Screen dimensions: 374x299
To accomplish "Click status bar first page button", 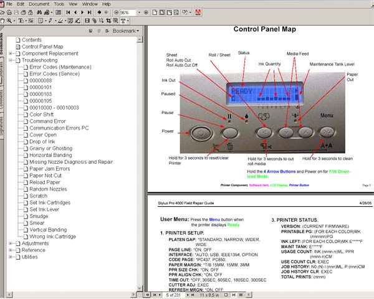I will click(155, 295).
